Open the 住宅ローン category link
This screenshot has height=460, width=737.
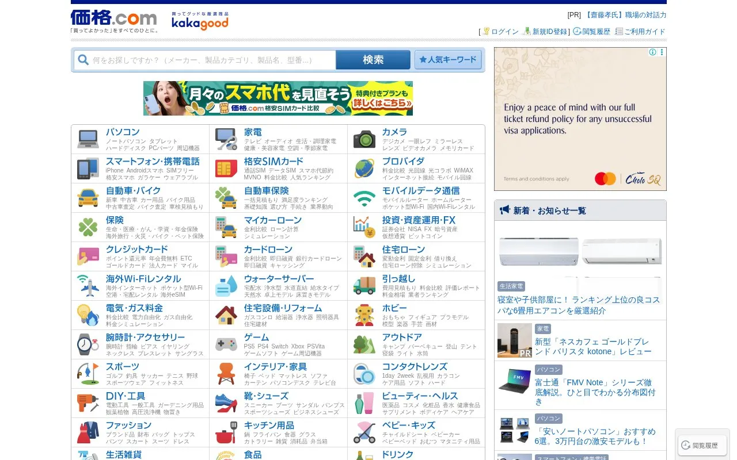404,250
